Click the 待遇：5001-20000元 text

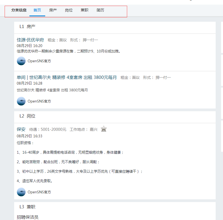click(48, 129)
